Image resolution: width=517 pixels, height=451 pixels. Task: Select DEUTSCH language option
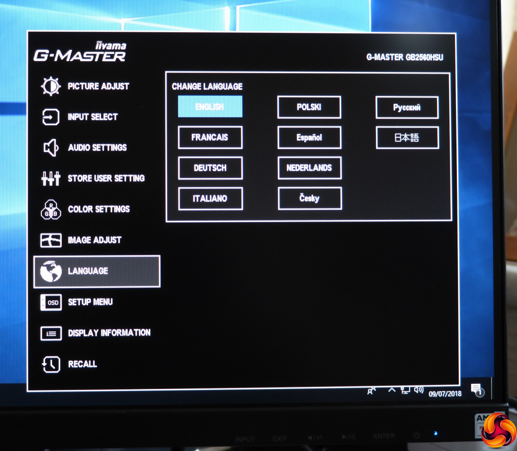tap(211, 168)
